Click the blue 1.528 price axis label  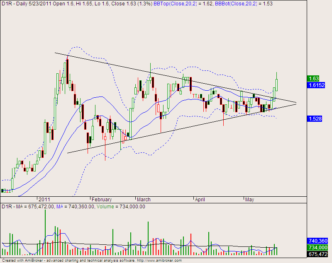tap(314, 119)
